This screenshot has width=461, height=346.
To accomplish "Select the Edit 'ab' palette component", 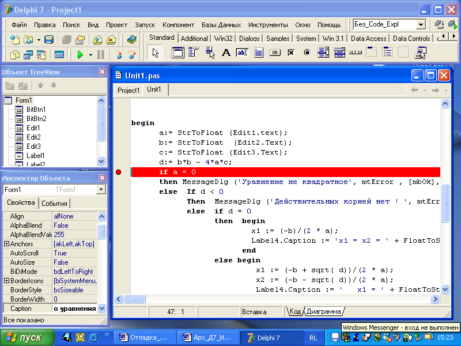I will coord(242,53).
